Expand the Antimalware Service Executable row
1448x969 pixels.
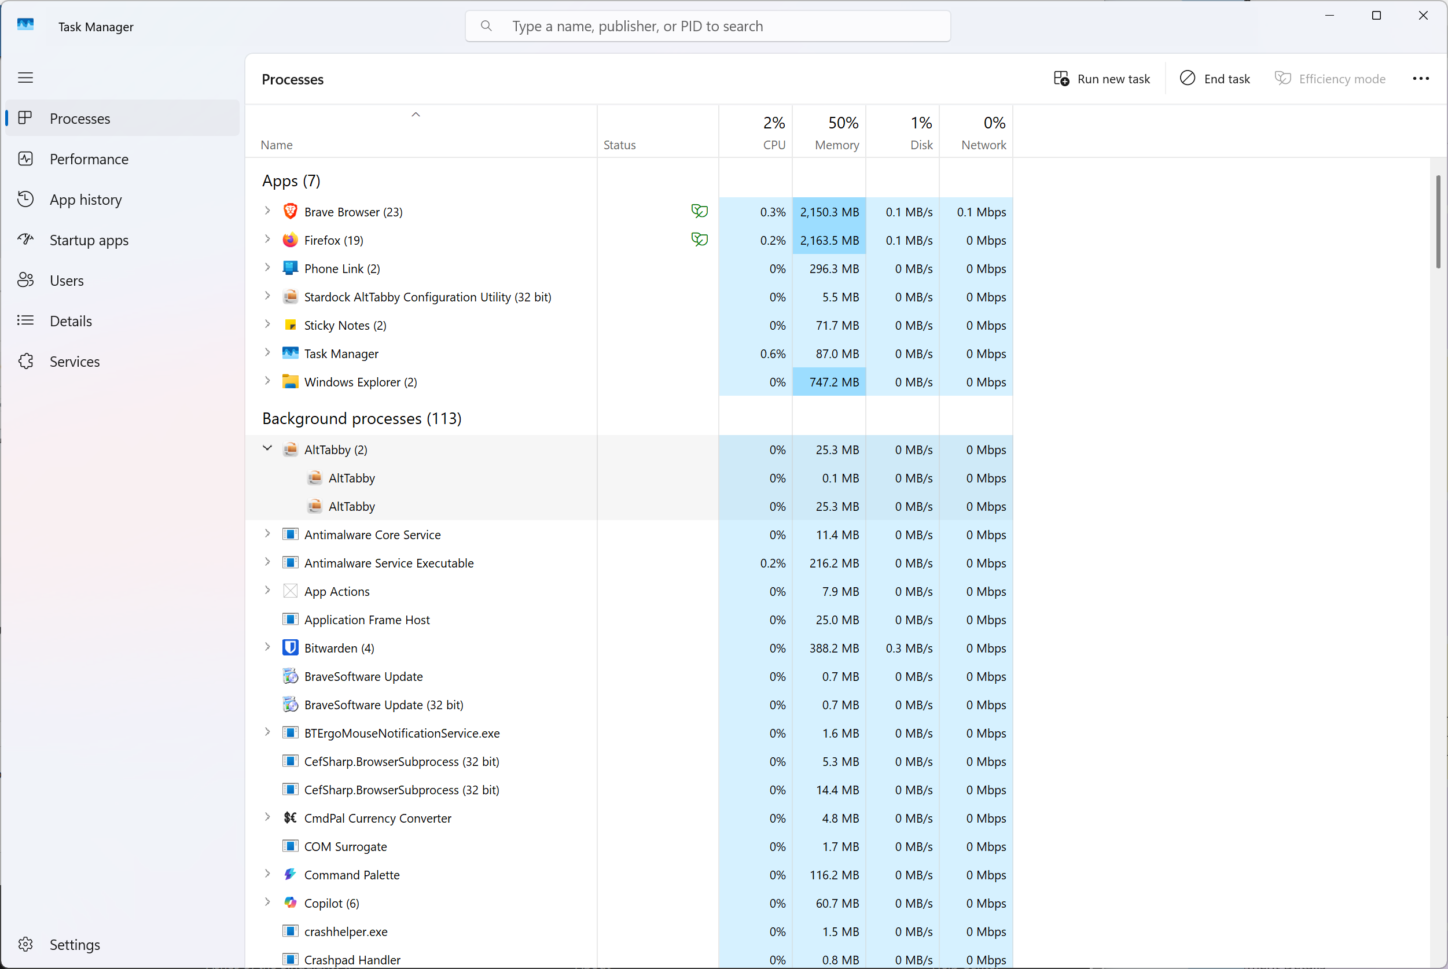point(267,562)
